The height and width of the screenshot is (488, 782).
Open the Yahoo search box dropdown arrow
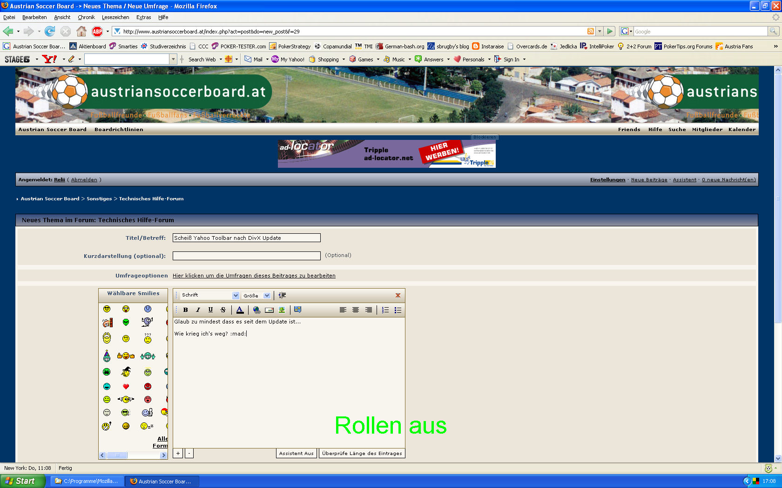173,59
